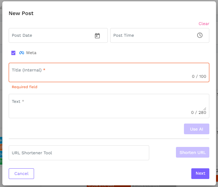Click the 0 / 100 title character counter
Screen dimensions: 218x187
tap(199, 76)
